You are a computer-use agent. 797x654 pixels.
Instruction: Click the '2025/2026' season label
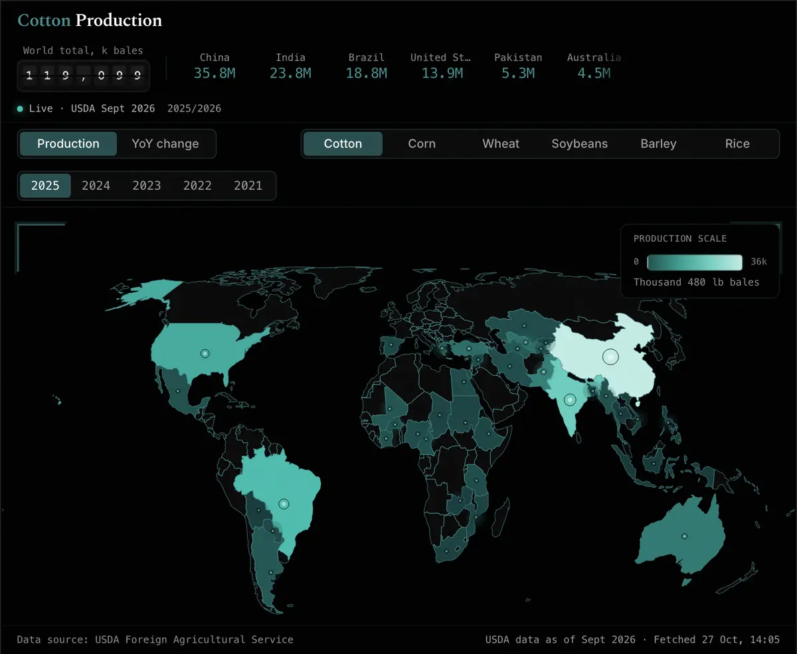[x=194, y=108]
